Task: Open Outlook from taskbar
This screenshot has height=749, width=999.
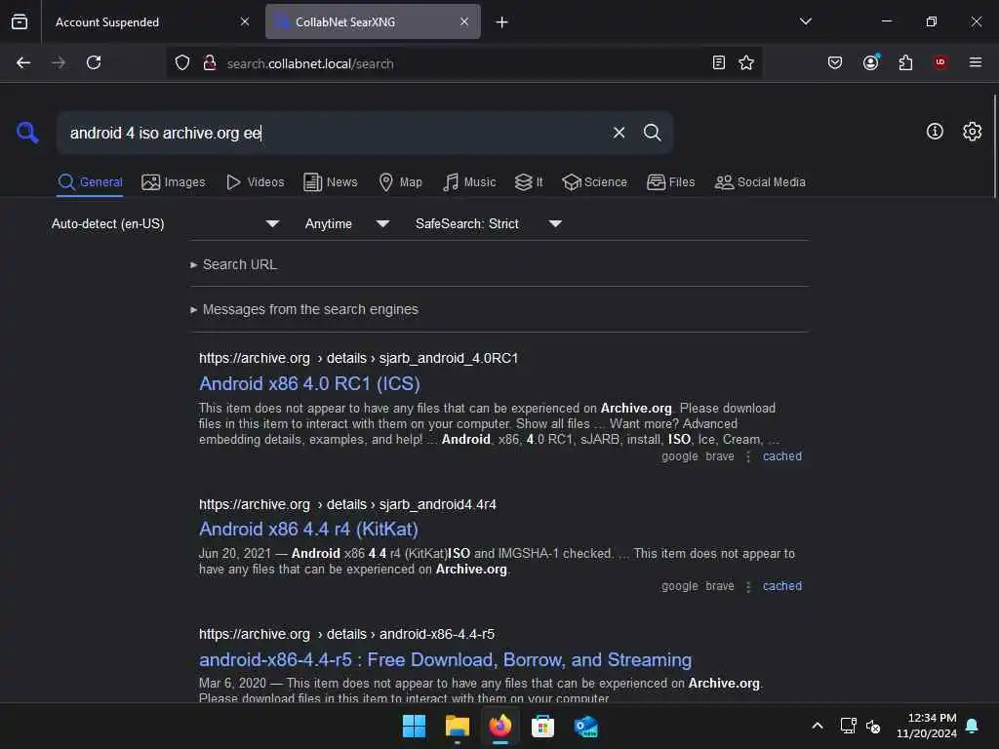Action: click(585, 726)
